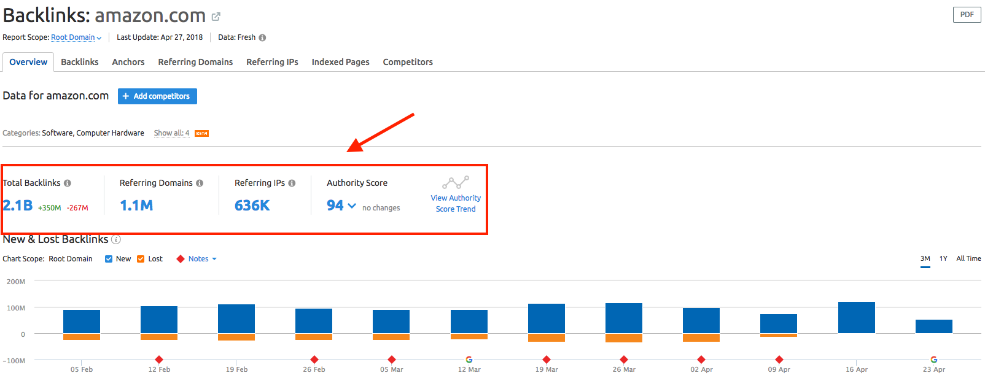Open the note marker at 09 Apr

(x=779, y=360)
